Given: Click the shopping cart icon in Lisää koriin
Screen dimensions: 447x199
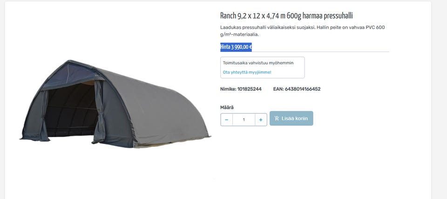Looking at the screenshot, I should pos(277,119).
